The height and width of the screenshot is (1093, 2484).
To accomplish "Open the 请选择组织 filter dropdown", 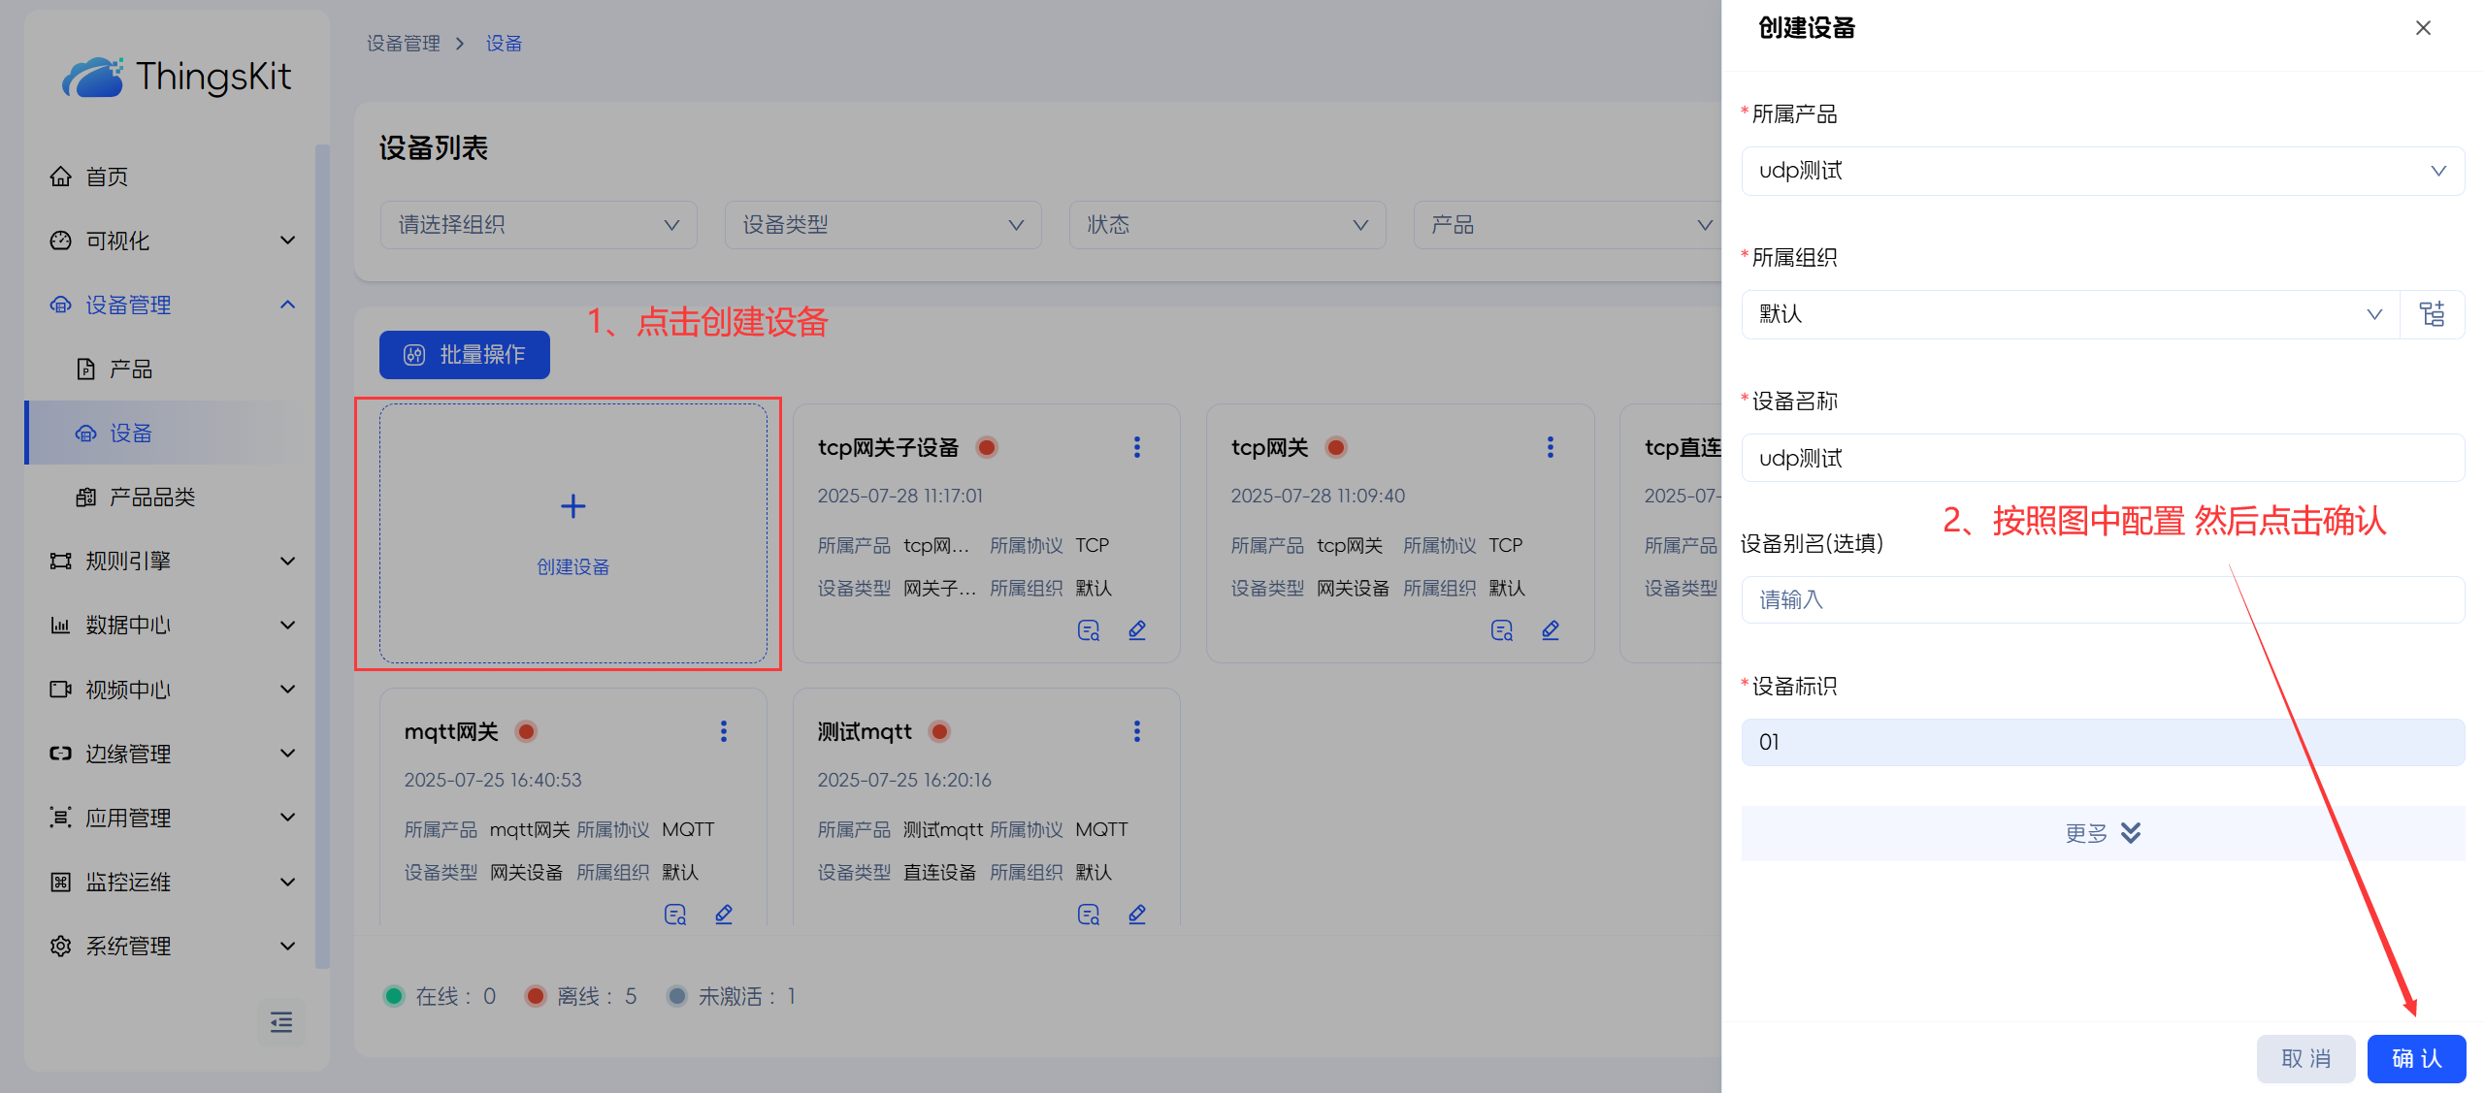I will 539,225.
